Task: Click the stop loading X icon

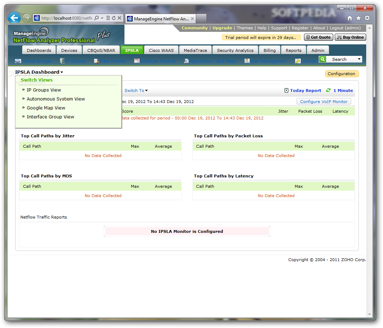Action: [x=119, y=18]
